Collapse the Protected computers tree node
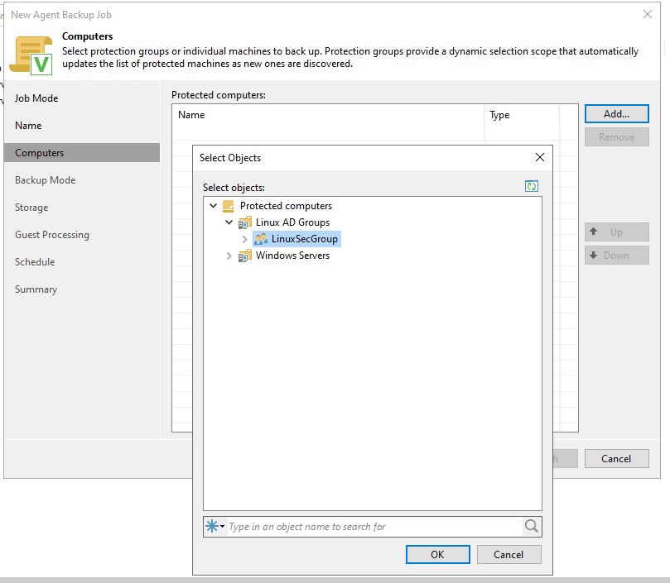Viewport: 670px width, 583px height. [x=214, y=206]
